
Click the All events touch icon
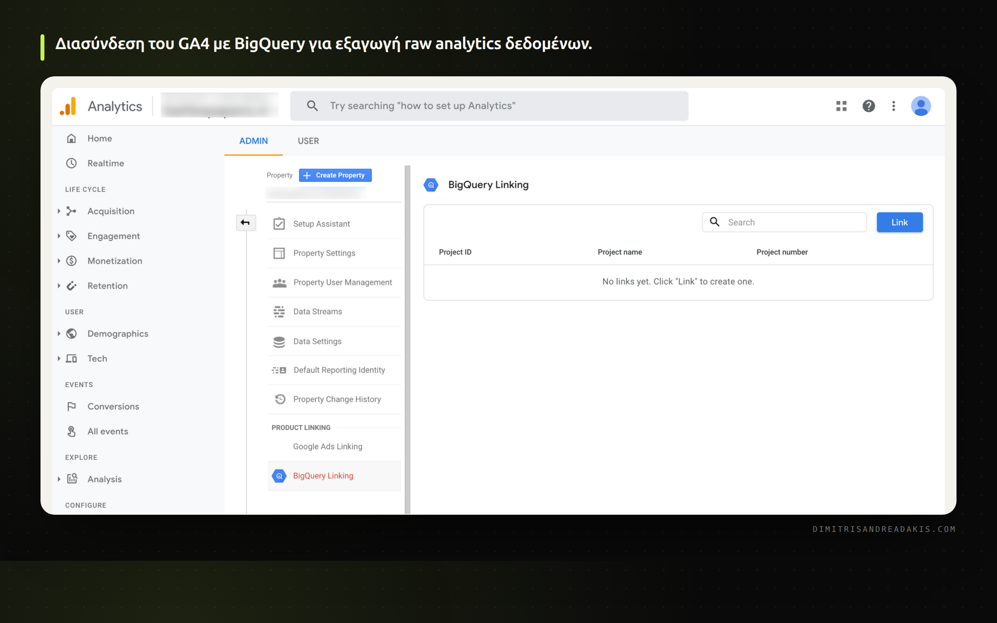(71, 431)
